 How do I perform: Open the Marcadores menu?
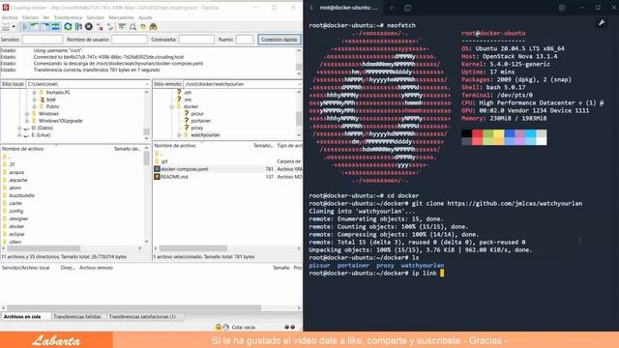[x=121, y=17]
